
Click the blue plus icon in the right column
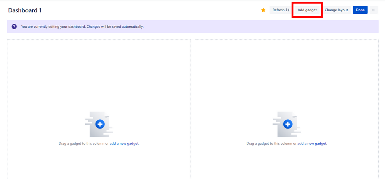point(288,124)
